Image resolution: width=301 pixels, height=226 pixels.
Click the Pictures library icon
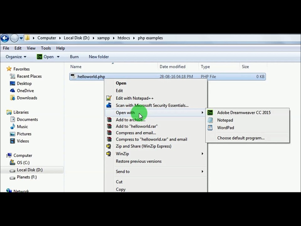(13, 134)
